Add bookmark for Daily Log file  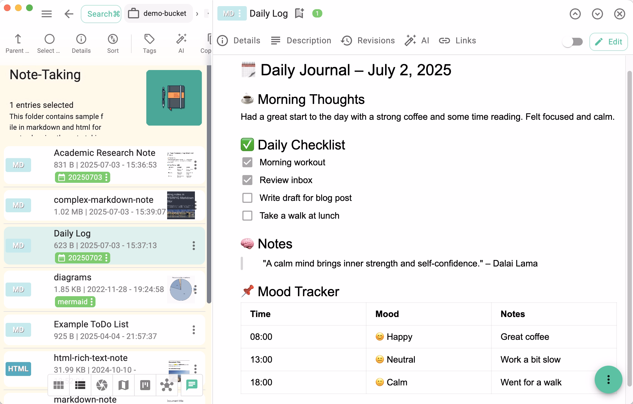pyautogui.click(x=299, y=13)
